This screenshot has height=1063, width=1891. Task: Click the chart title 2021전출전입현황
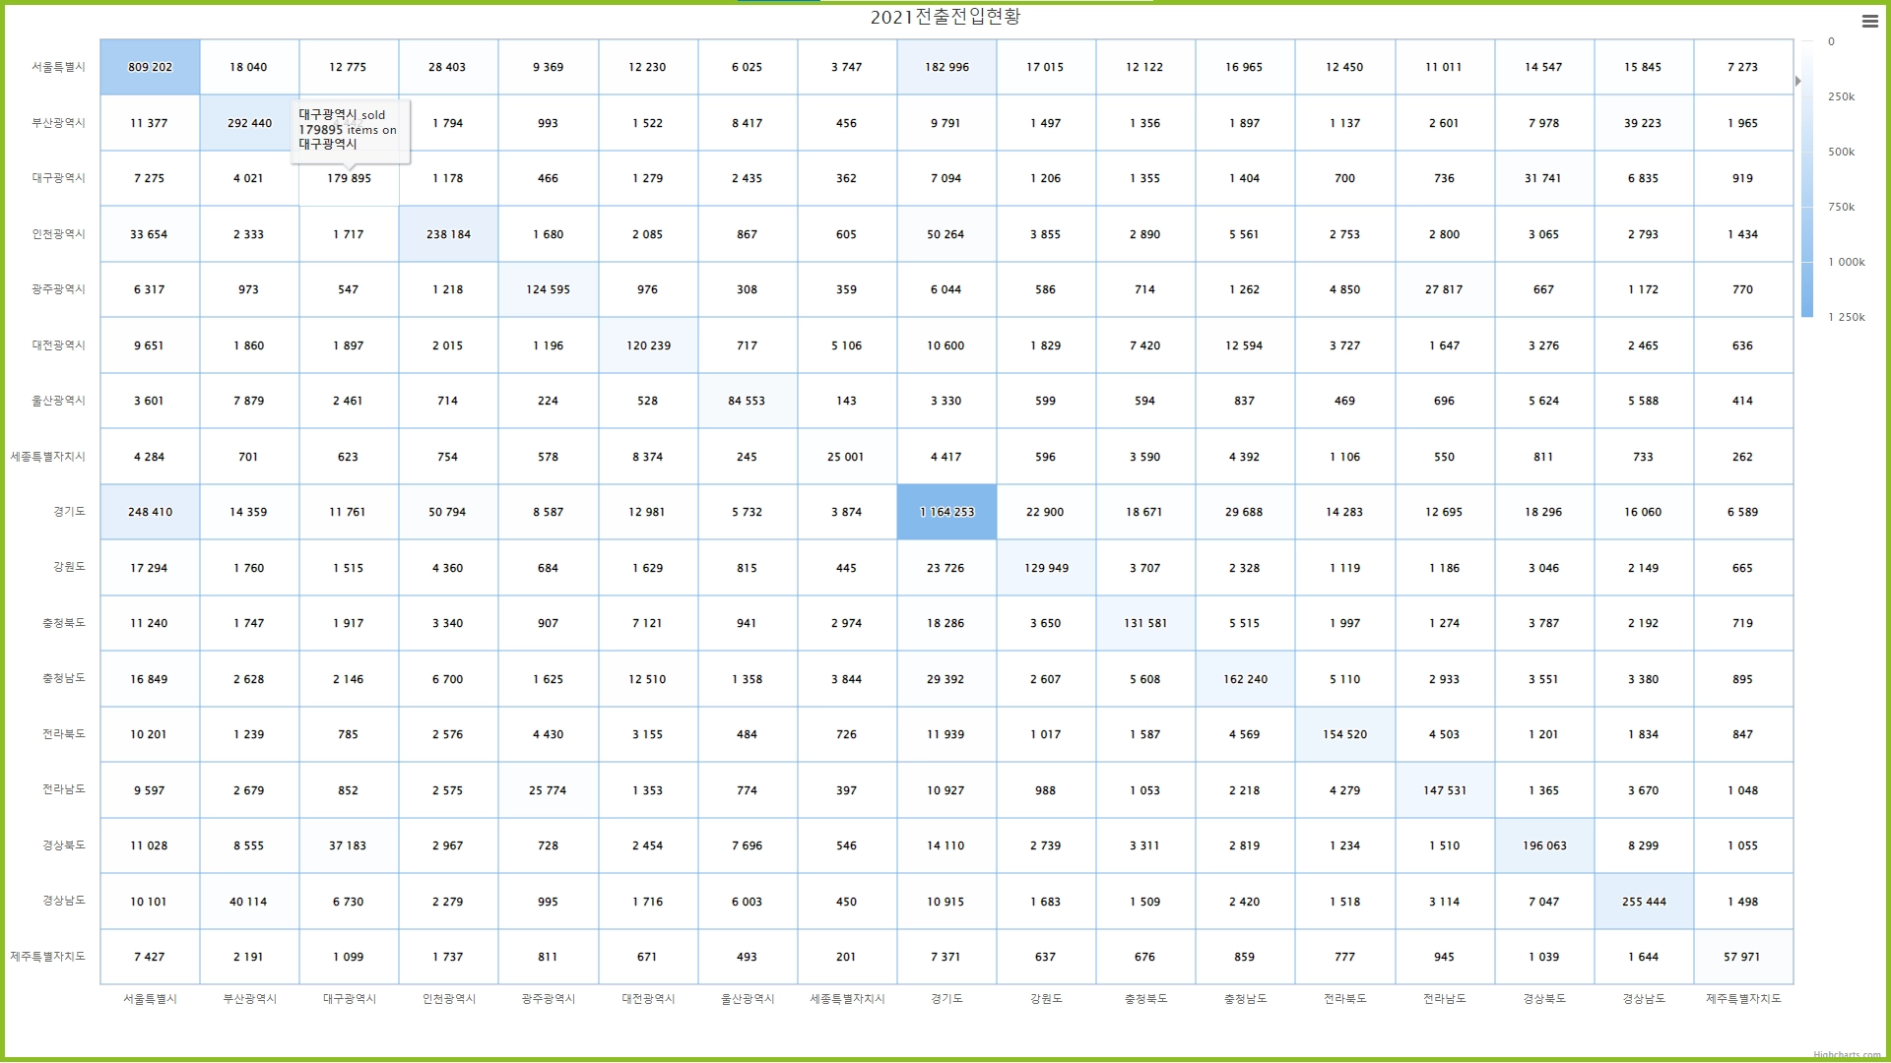pos(945,17)
